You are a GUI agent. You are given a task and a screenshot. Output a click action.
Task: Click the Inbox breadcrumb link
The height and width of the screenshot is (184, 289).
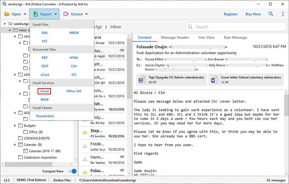116,27
